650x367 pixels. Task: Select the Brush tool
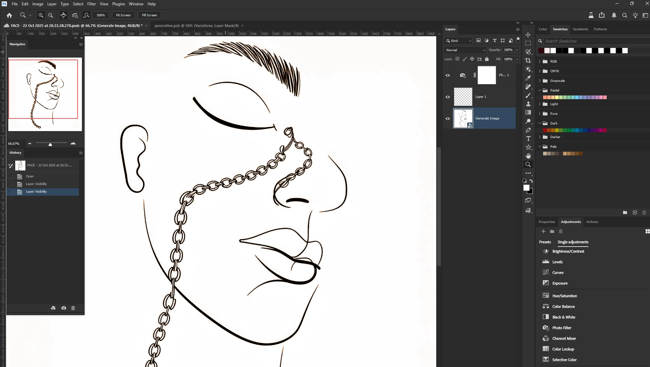click(528, 95)
